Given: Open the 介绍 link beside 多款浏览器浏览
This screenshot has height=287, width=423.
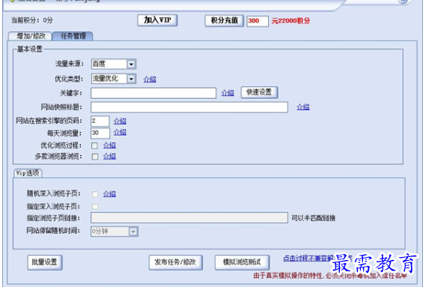Looking at the screenshot, I should point(109,157).
